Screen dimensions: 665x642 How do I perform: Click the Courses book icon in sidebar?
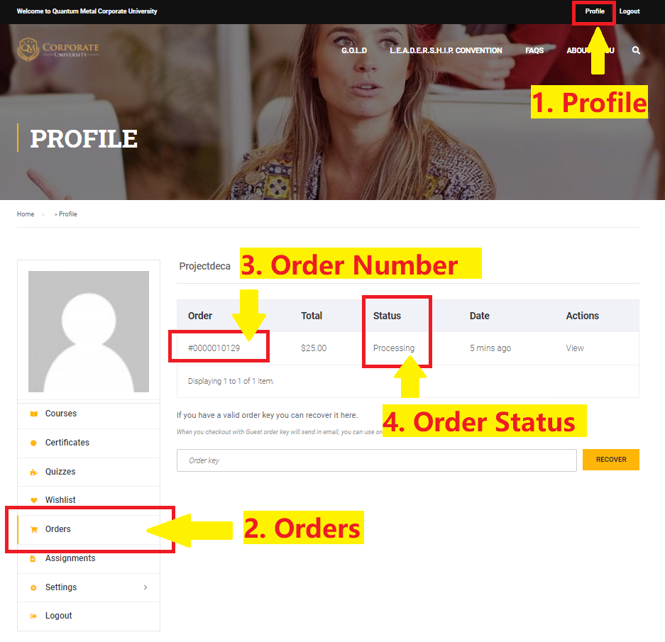[34, 414]
